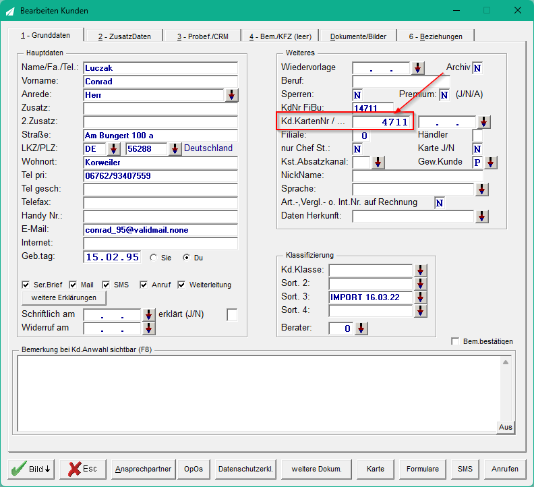
Task: Switch to 6 - Beziehungen tab
Action: pyautogui.click(x=436, y=36)
